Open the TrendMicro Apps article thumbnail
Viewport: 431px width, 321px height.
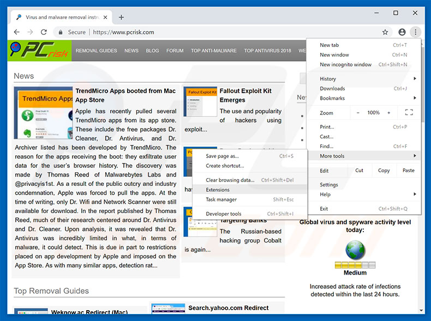coord(43,112)
